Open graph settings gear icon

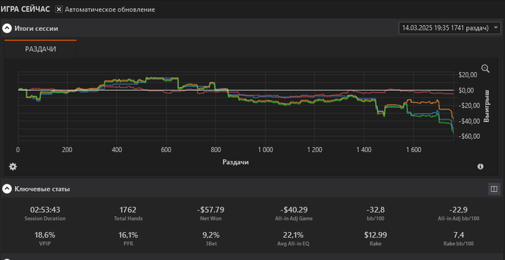pos(12,166)
